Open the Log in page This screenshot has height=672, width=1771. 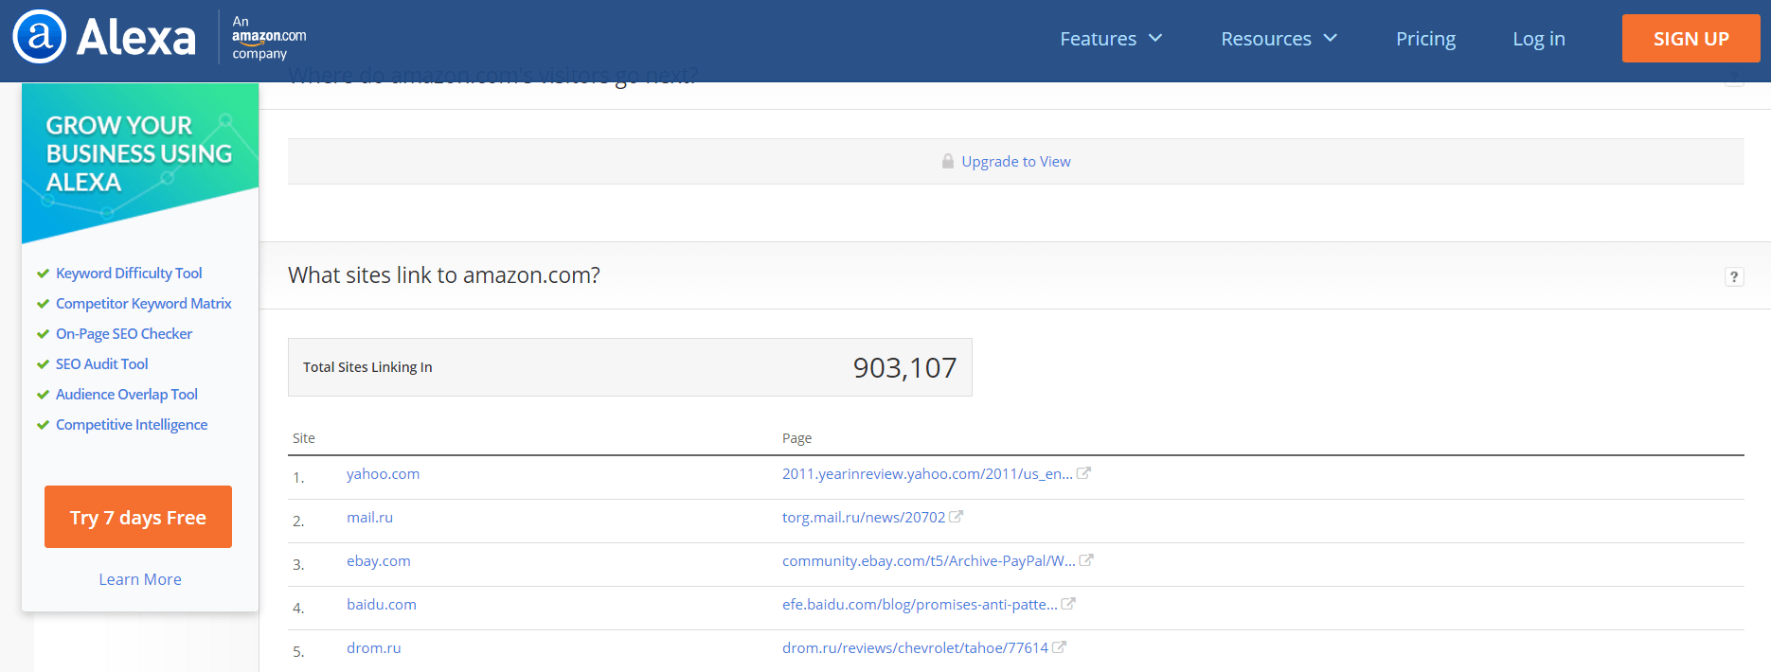tap(1538, 39)
